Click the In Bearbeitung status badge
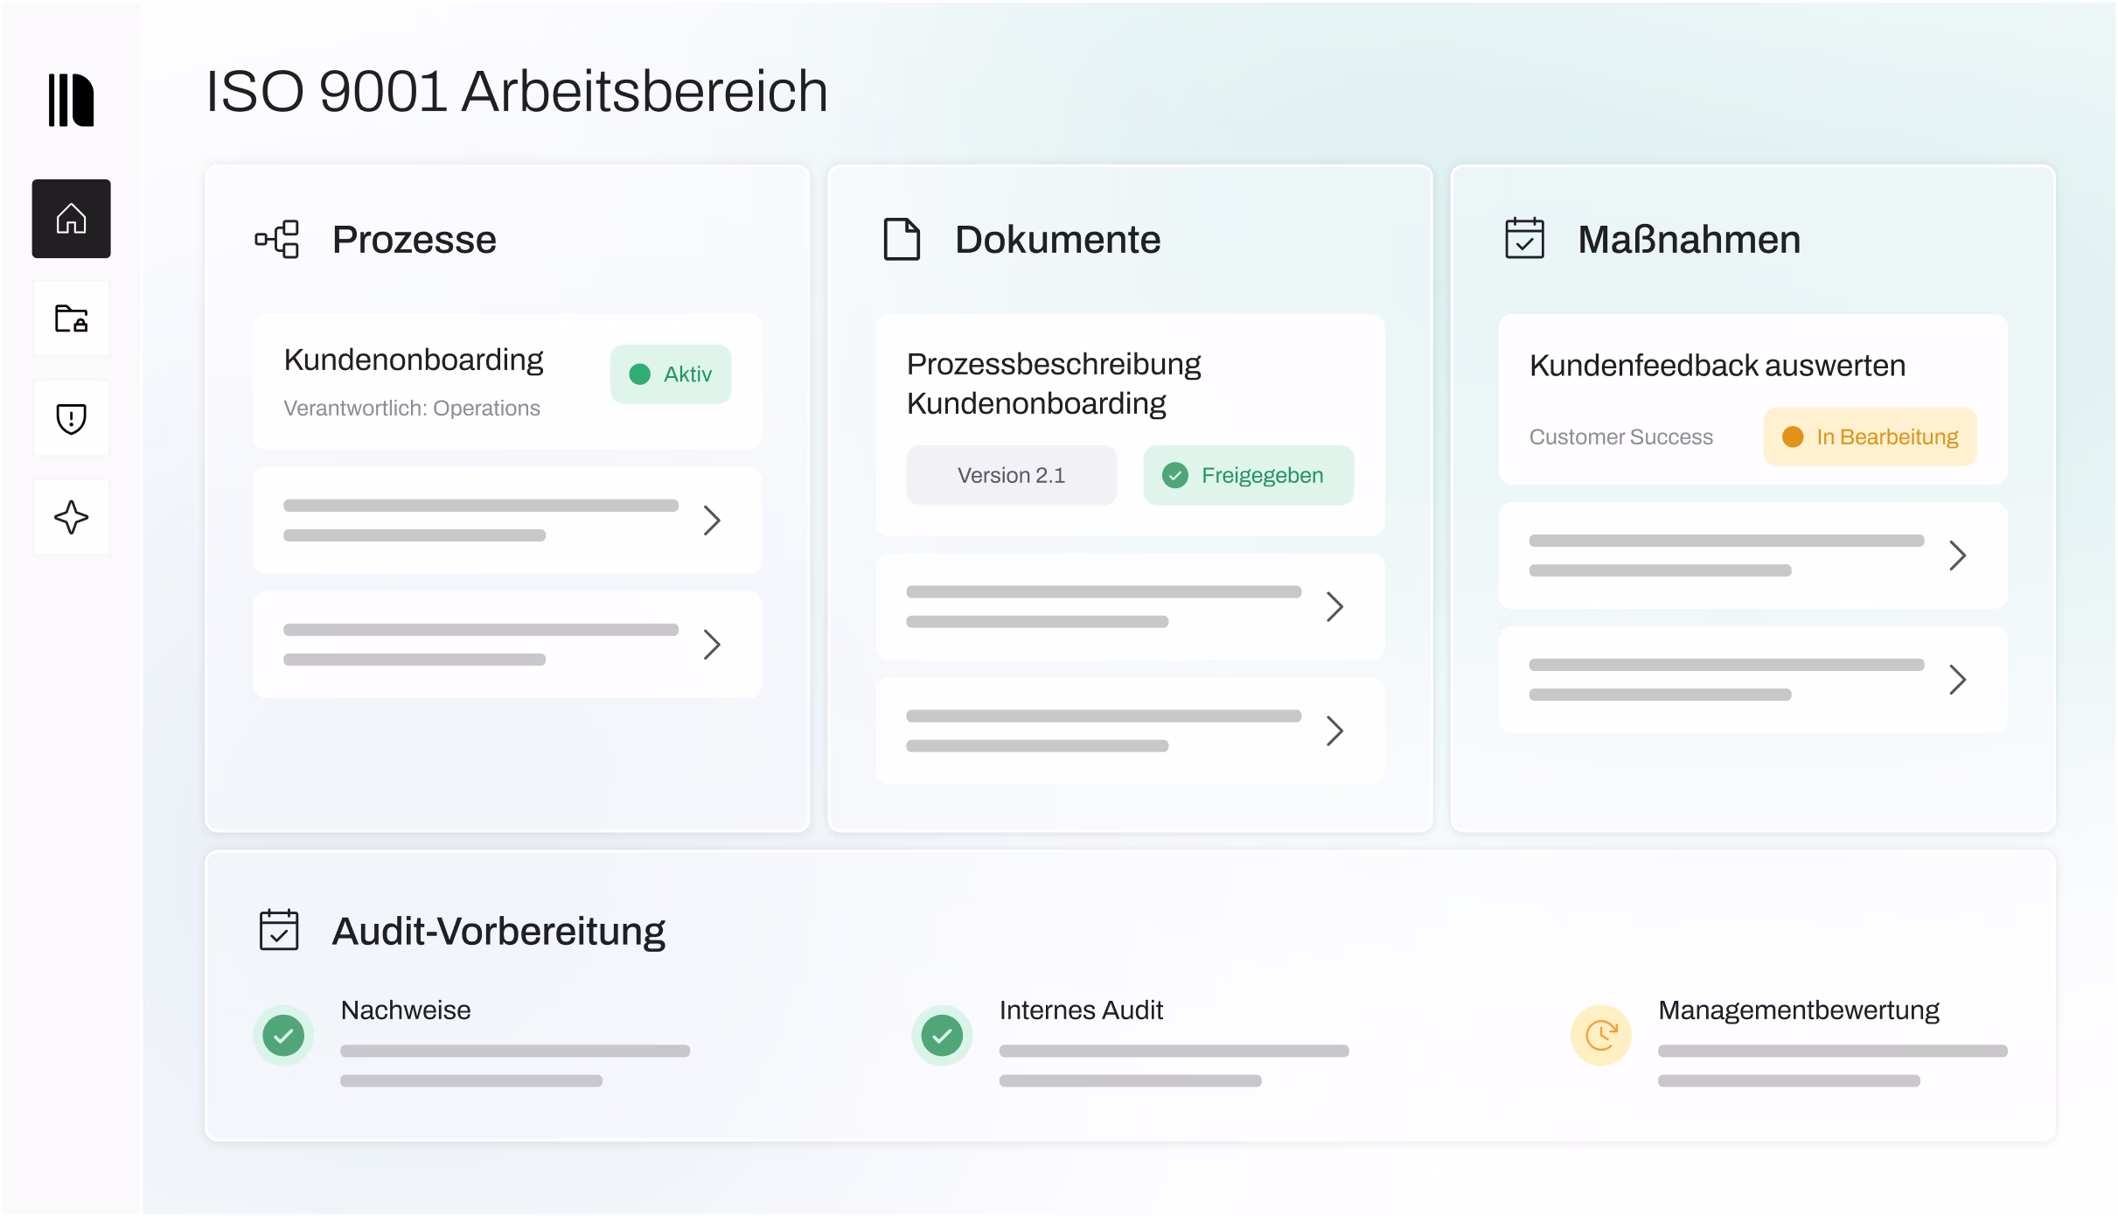This screenshot has height=1216, width=2118. [x=1870, y=437]
